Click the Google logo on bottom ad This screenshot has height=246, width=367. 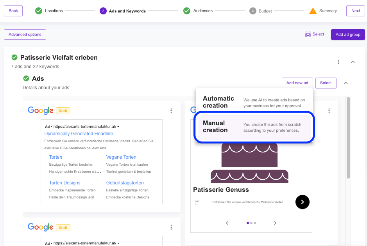(41, 227)
